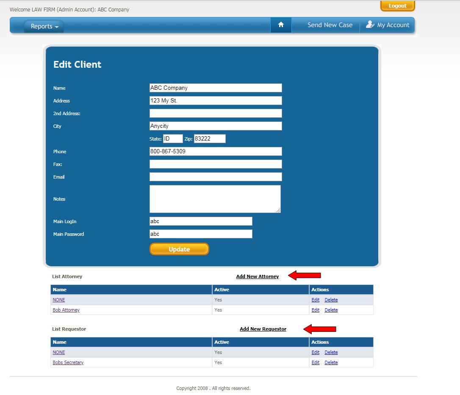The width and height of the screenshot is (460, 395).
Task: Edit the Bobs Secretary row
Action: [316, 362]
